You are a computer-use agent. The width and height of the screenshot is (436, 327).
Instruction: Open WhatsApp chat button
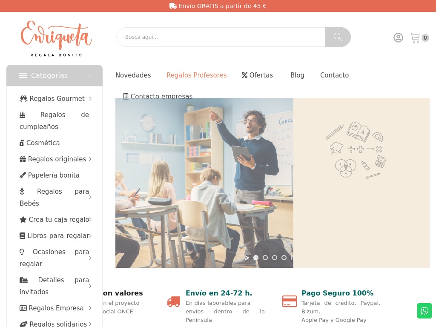coord(425,310)
